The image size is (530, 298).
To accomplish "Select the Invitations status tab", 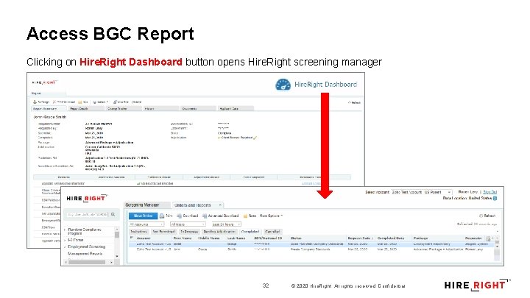I will pyautogui.click(x=138, y=232).
